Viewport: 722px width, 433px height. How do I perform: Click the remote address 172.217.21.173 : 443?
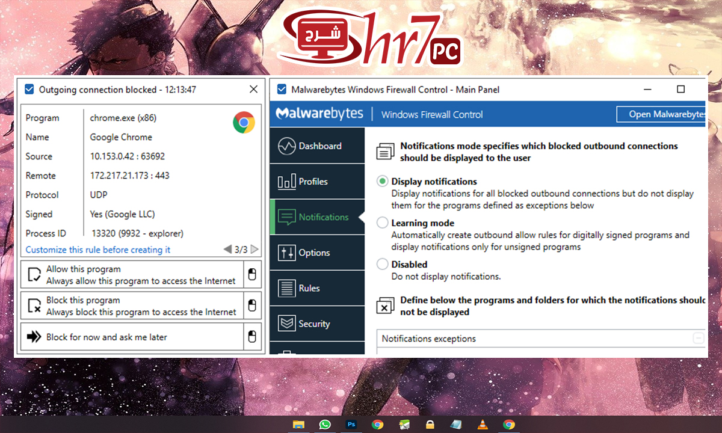pos(130,176)
